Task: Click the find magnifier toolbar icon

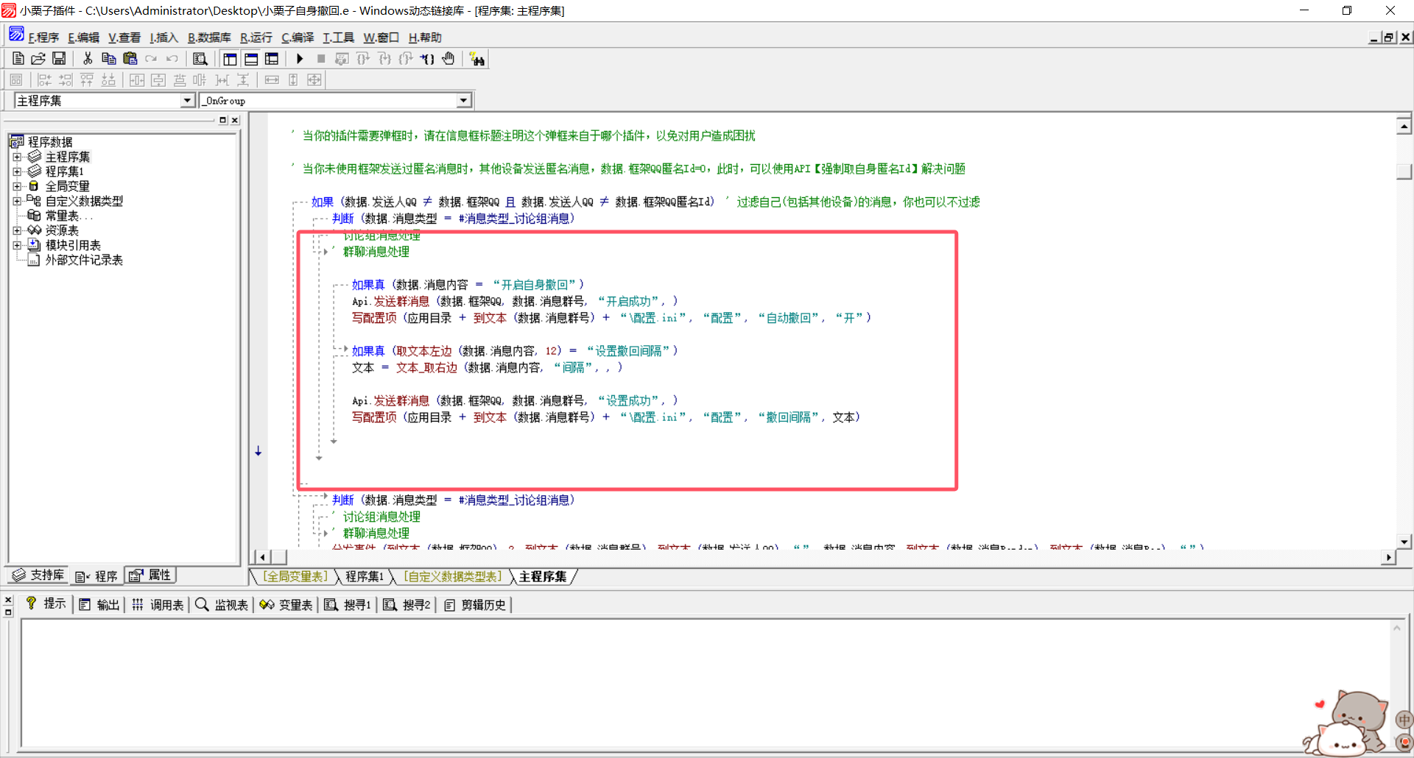Action: tap(200, 59)
